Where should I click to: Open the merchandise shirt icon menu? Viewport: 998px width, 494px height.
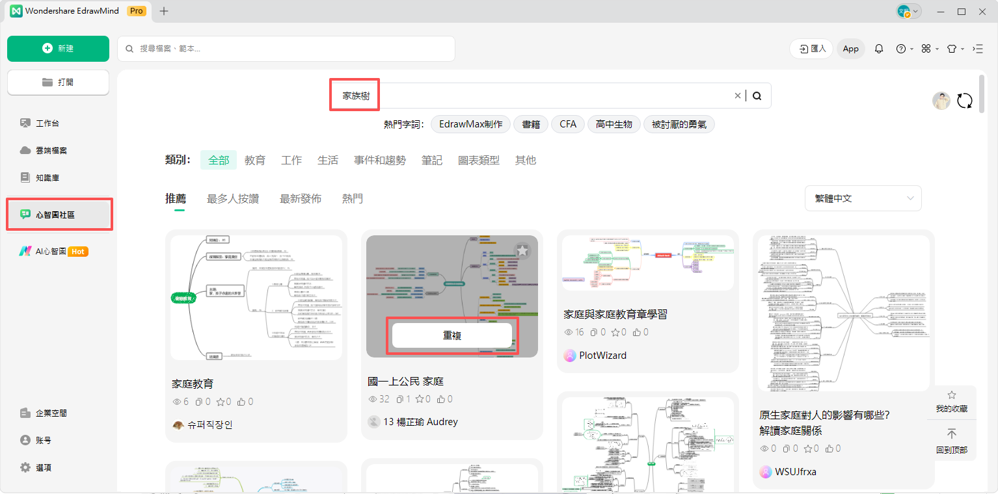(x=952, y=48)
